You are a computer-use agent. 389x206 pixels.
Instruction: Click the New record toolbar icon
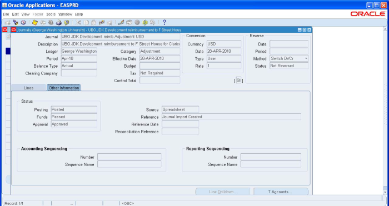[8, 23]
